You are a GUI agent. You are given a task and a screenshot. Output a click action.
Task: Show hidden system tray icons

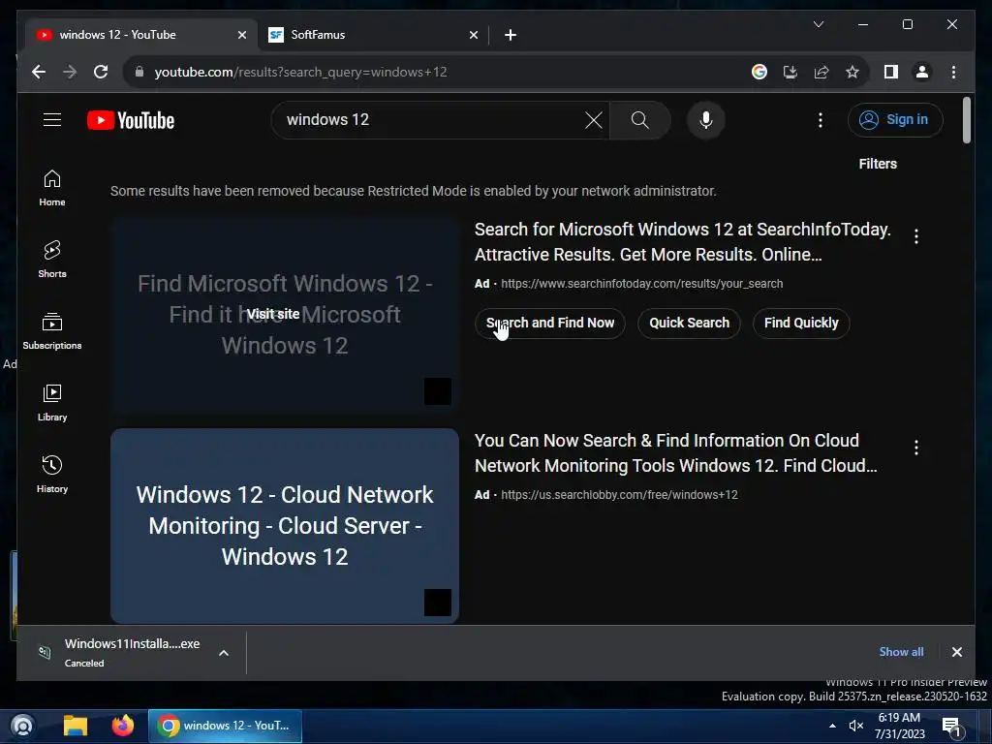[x=832, y=726]
